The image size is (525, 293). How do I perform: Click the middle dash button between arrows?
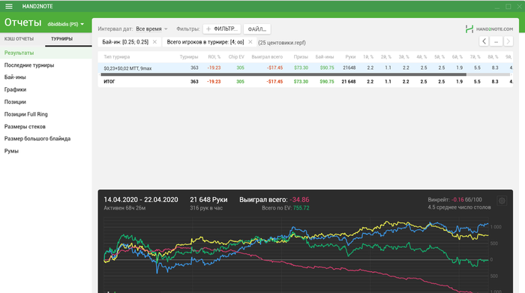click(496, 41)
